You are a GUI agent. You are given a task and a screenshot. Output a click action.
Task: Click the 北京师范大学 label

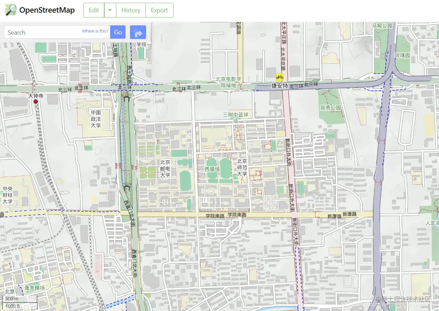tap(242, 167)
